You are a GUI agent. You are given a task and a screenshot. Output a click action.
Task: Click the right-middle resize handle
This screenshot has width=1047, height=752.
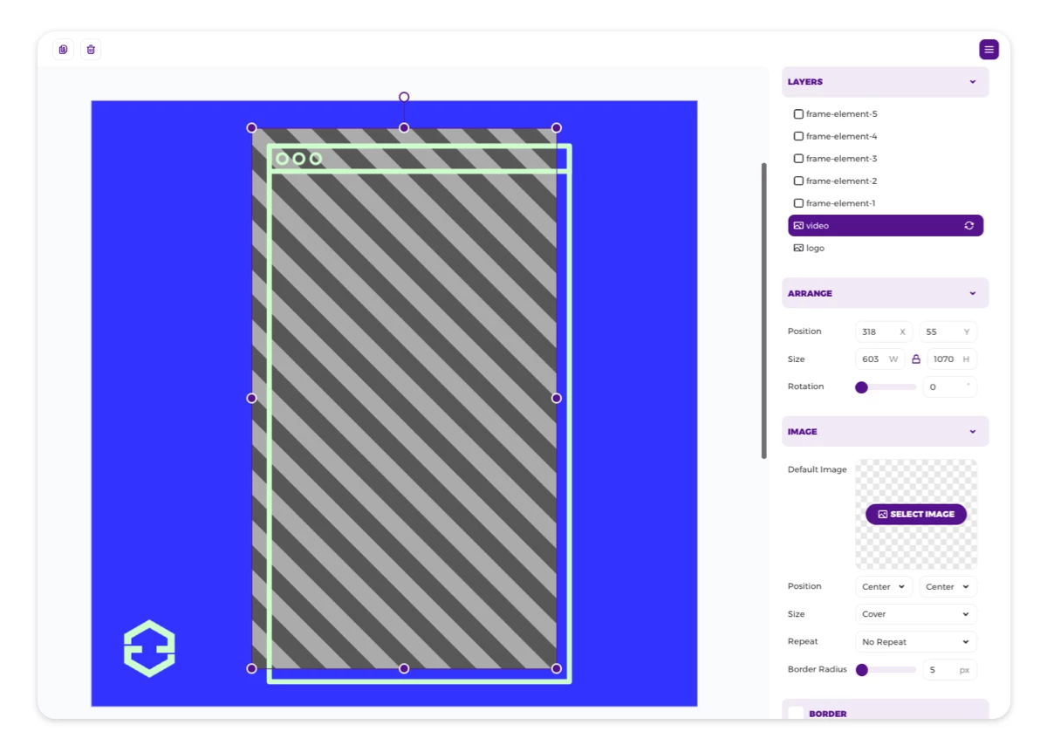(557, 398)
